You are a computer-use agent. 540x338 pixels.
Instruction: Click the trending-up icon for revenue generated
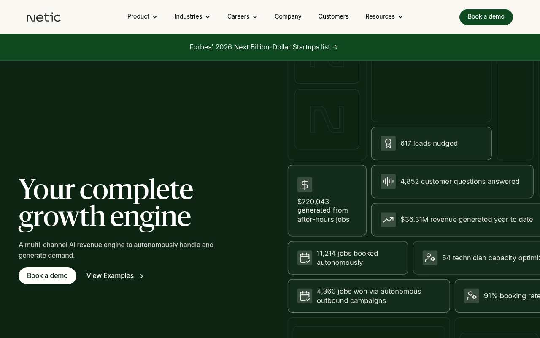coord(388,219)
